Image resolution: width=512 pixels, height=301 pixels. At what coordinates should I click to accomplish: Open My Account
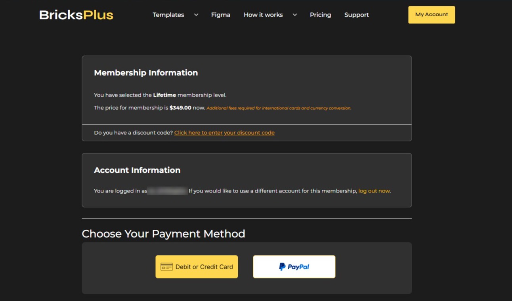coord(432,15)
